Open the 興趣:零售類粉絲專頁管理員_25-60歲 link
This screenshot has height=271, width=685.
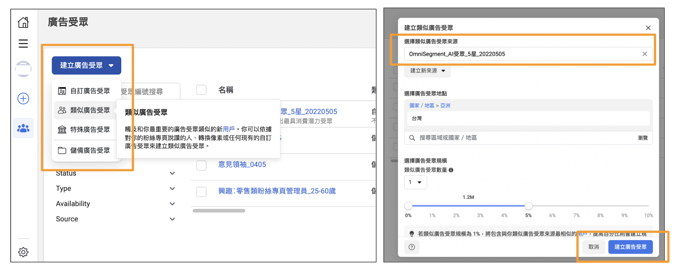277,191
